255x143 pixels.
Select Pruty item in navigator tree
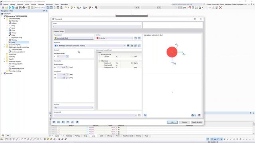pyautogui.click(x=13, y=43)
